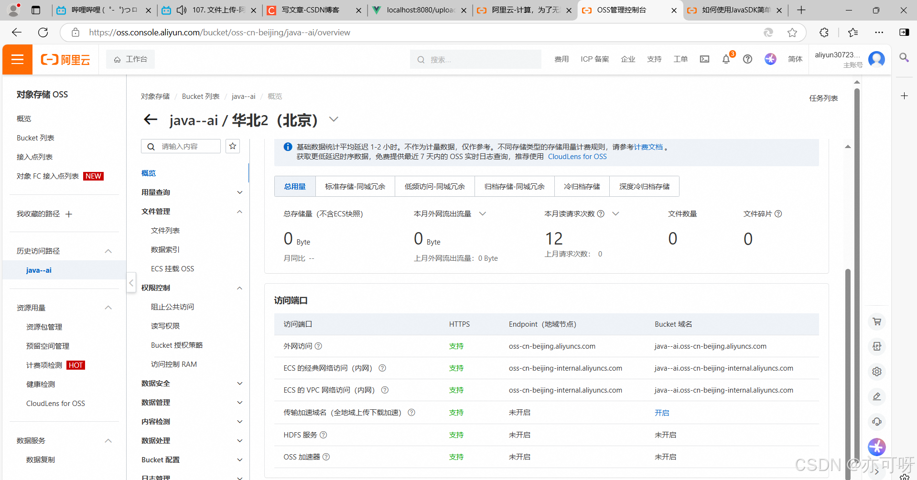Show help for 传输加速域名
Image resolution: width=917 pixels, height=480 pixels.
point(411,412)
